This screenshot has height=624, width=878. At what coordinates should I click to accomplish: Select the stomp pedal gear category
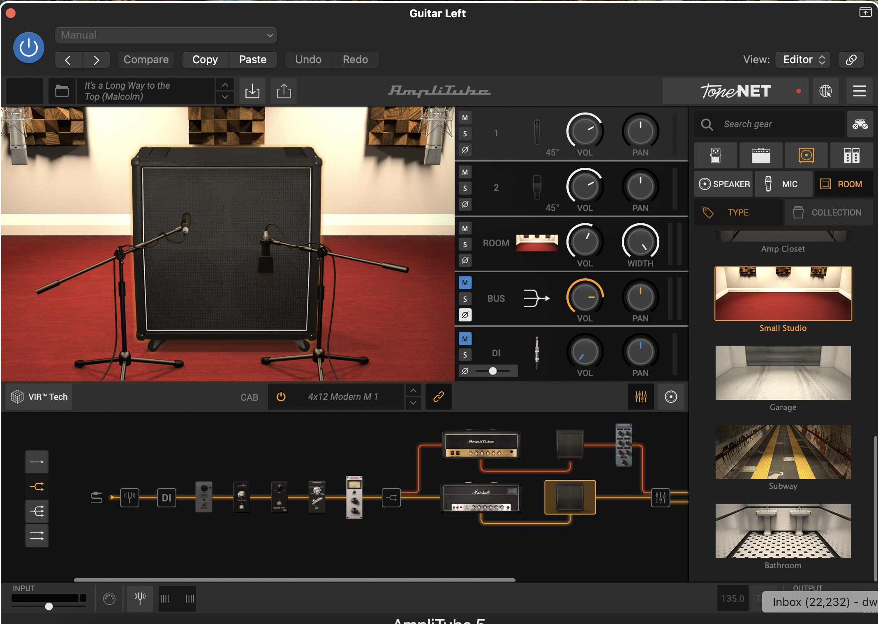coord(716,156)
